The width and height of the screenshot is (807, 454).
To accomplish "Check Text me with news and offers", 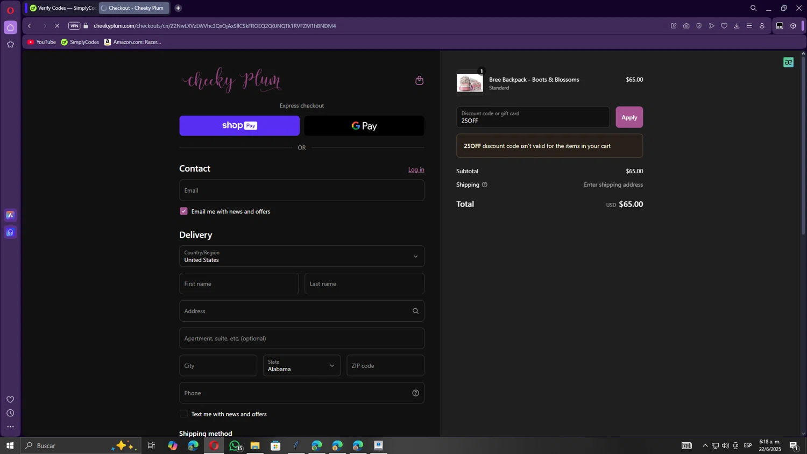I will coord(183,414).
